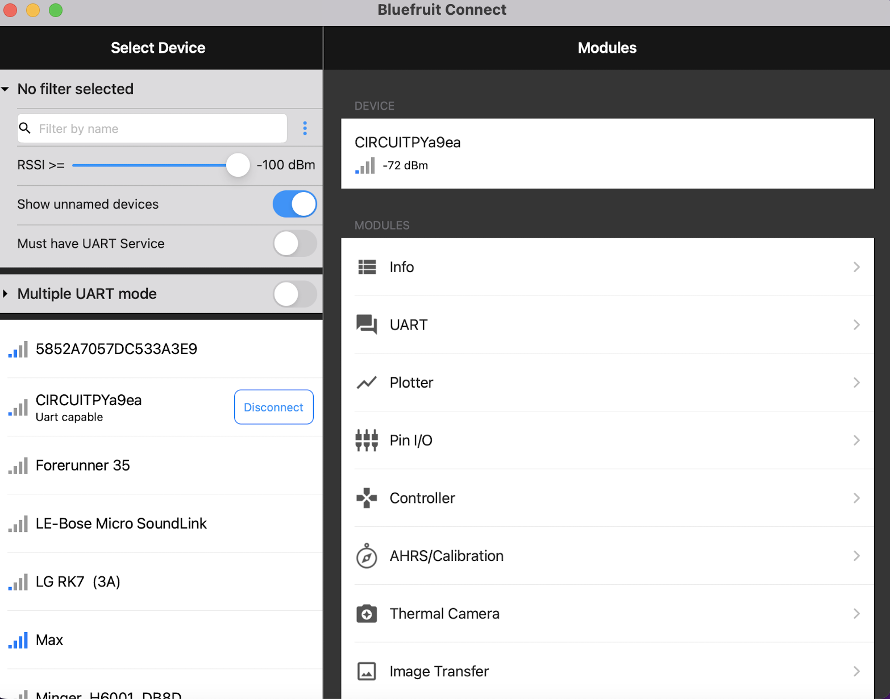Open Image Transfer via its chevron
Image resolution: width=890 pixels, height=699 pixels.
(856, 671)
